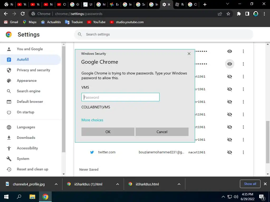This screenshot has width=270, height=202.
Task: Expand options for iiSharkBus (1).html download
Action: [118, 184]
